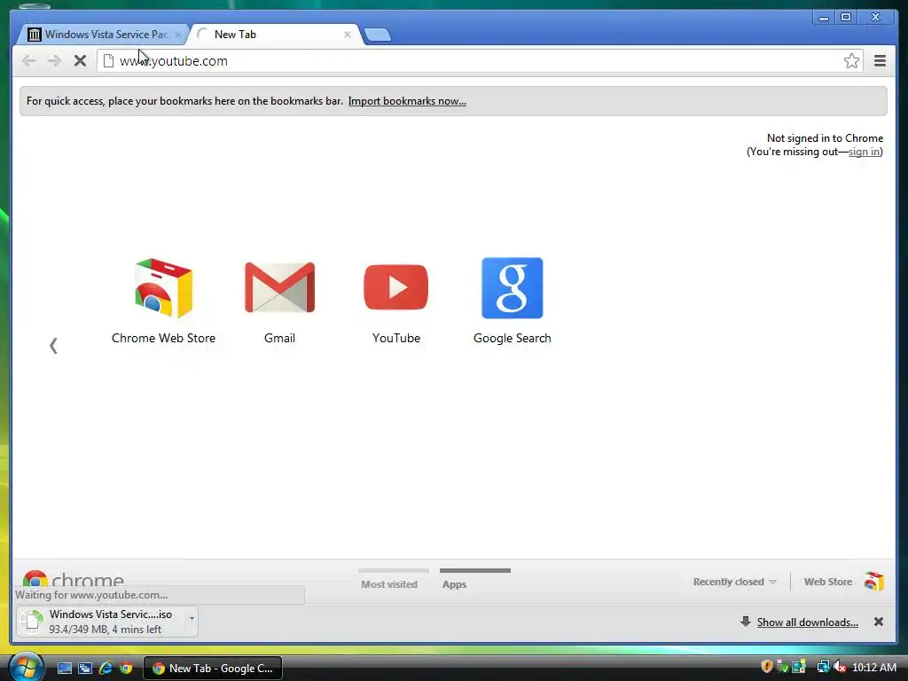Launch Internet Explorer from quick launch

click(106, 668)
